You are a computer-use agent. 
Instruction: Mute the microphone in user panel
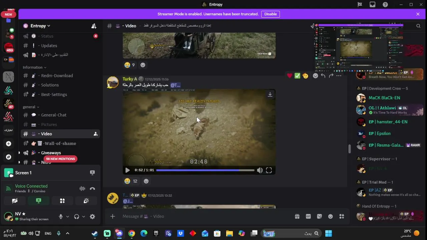61,217
